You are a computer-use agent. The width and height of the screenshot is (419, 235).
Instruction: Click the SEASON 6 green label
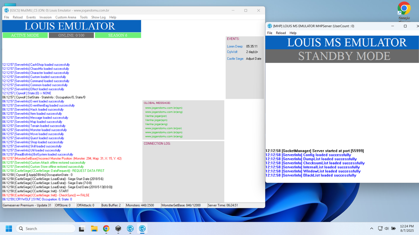(118, 35)
